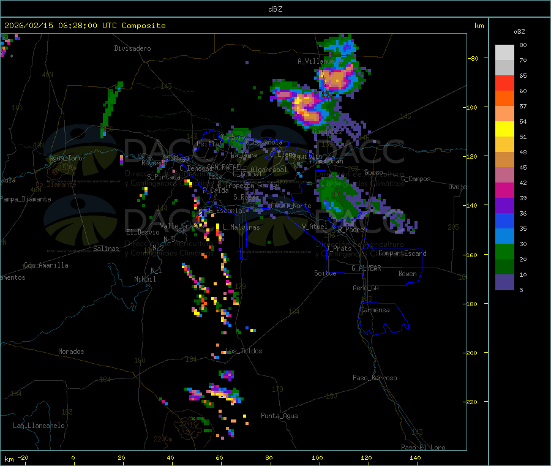The width and height of the screenshot is (551, 466).
Task: Select the 'Punta_Agua' location label
Action: 279,416
